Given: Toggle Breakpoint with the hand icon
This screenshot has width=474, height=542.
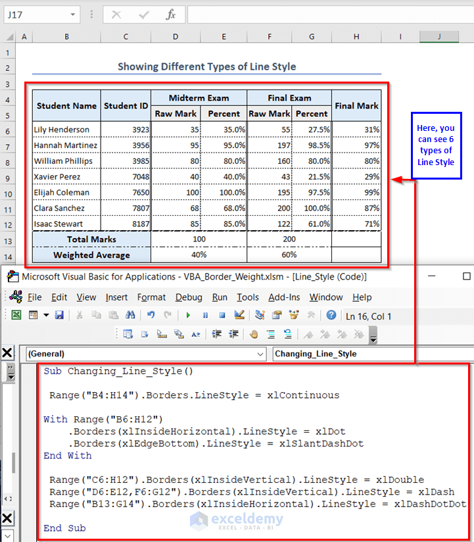Looking at the screenshot, I should click(254, 334).
